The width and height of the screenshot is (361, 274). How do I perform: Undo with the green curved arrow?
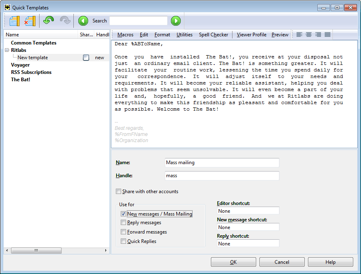49,20
